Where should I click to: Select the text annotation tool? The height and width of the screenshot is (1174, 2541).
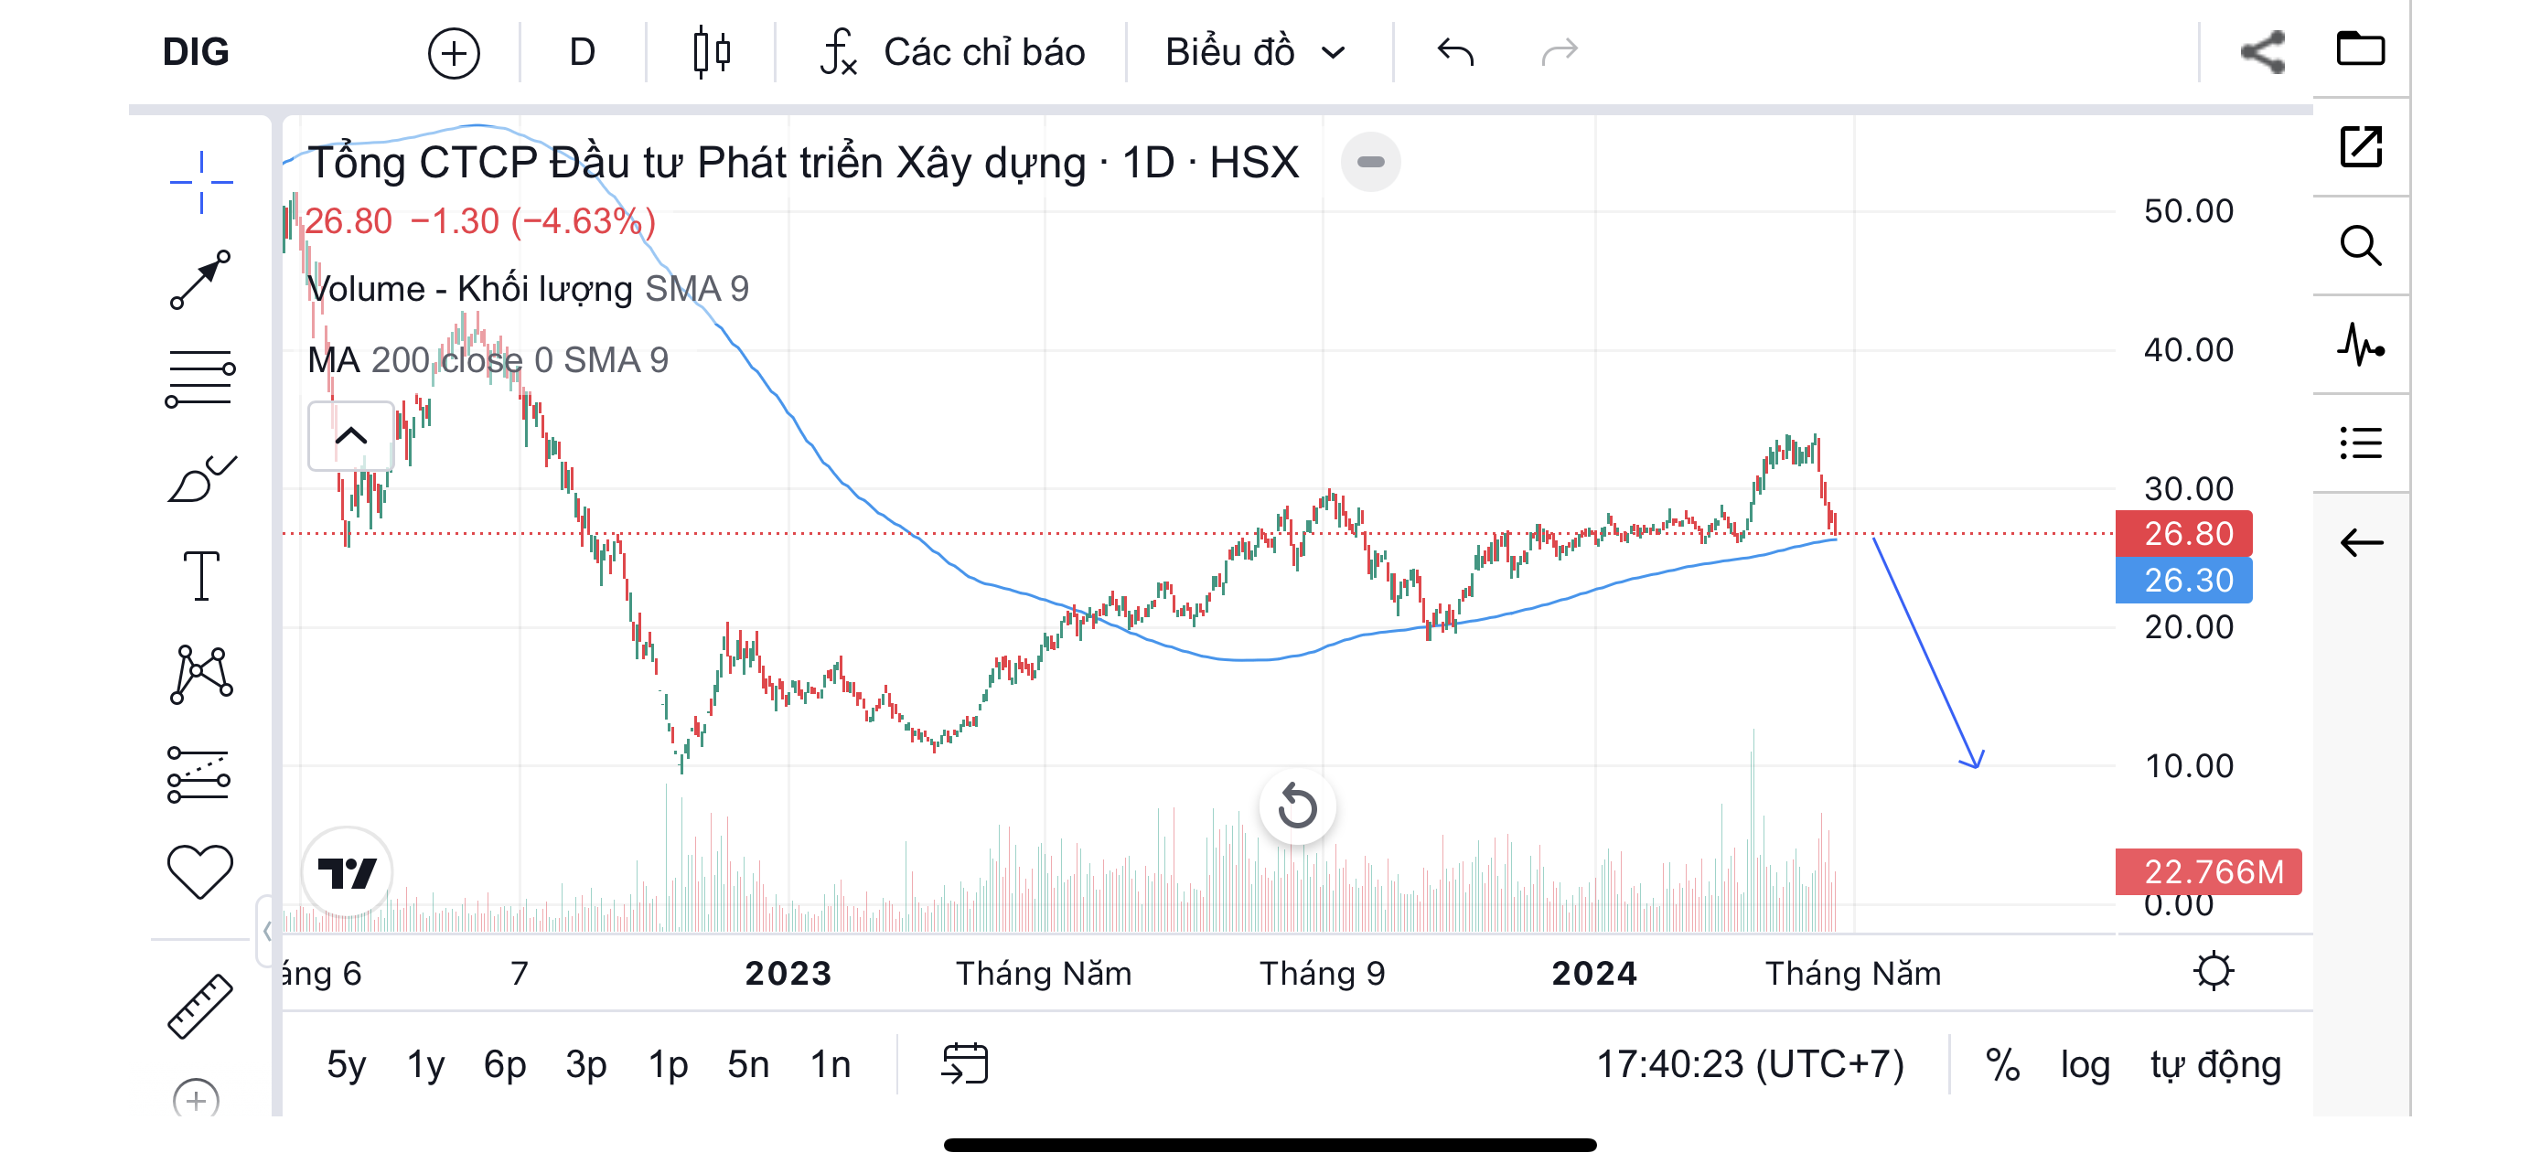pyautogui.click(x=200, y=576)
